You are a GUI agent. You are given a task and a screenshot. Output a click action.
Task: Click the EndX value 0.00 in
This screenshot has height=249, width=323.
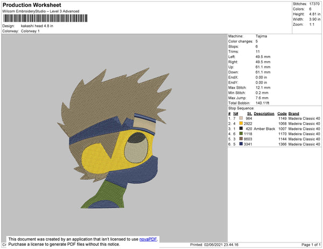coord(261,77)
